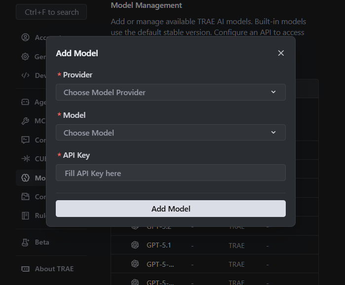The width and height of the screenshot is (345, 285).
Task: Click the Ctrl+F to search box
Action: coord(51,12)
